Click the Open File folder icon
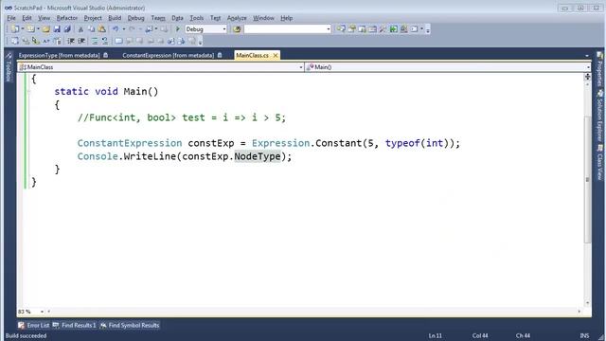The image size is (606, 341). pyautogui.click(x=46, y=29)
